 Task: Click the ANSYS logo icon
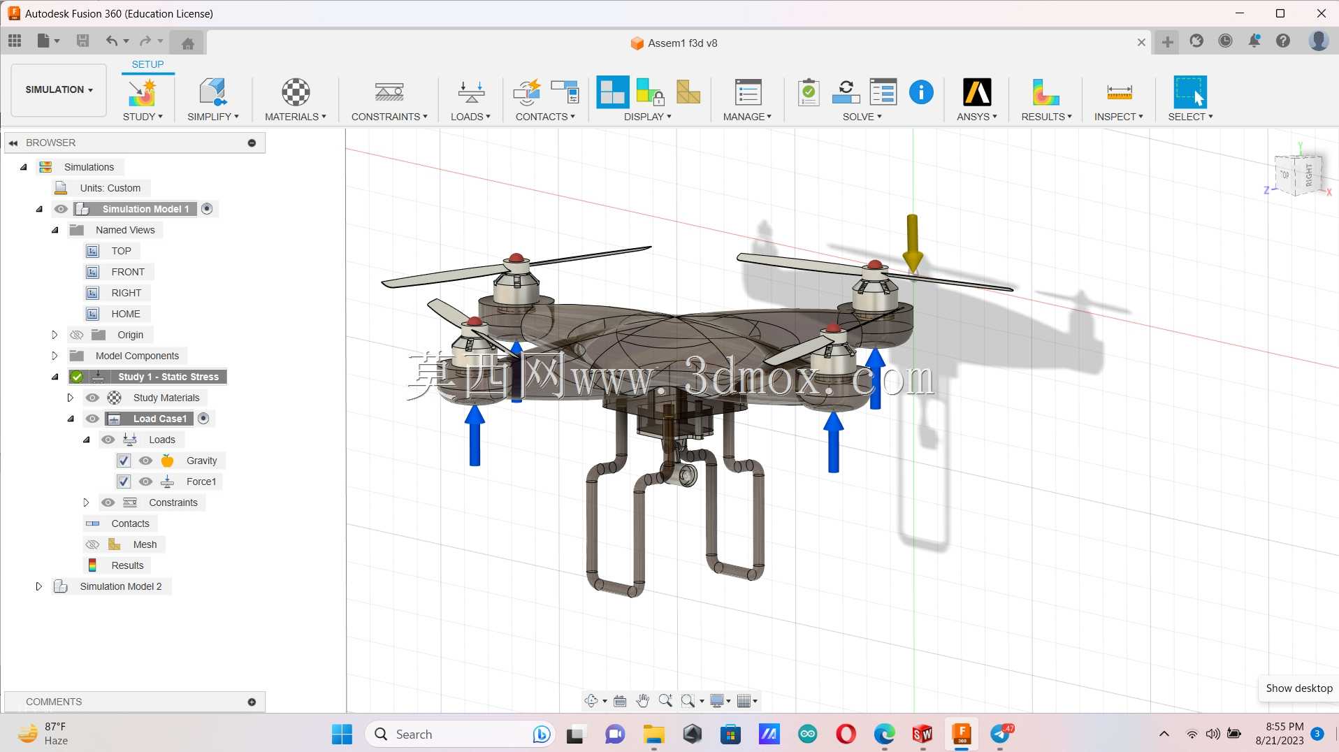977,92
